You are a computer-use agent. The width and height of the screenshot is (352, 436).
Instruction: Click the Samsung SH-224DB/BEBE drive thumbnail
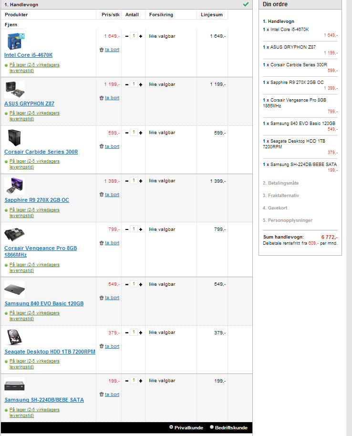(14, 386)
